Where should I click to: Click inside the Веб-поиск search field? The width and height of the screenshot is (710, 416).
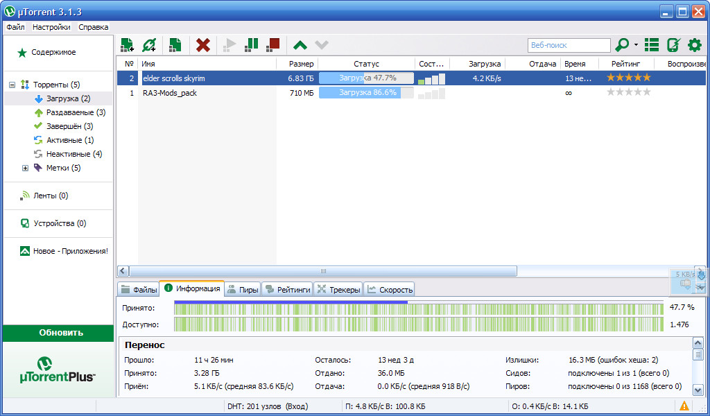click(x=569, y=45)
